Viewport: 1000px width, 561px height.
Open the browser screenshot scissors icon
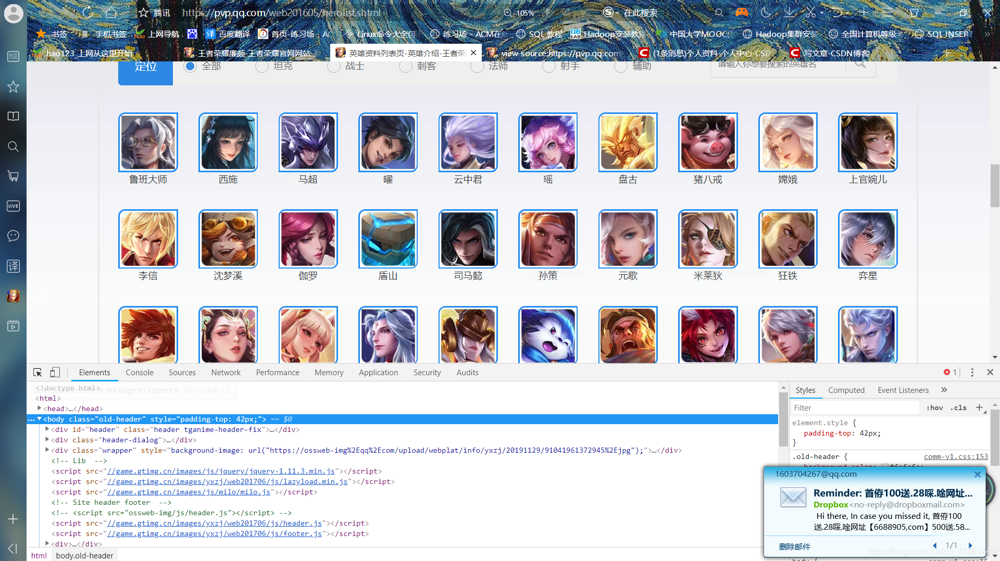810,12
